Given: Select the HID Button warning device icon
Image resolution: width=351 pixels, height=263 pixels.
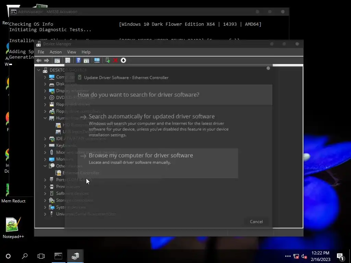Looking at the screenshot, I should pyautogui.click(x=58, y=125).
